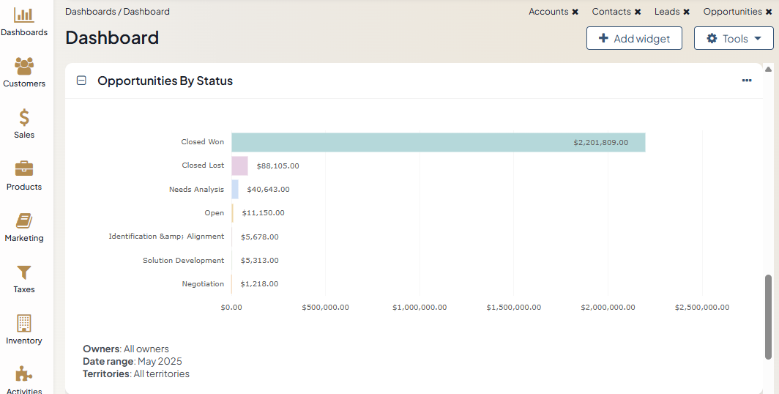Remove the Contacts pinned tab
779x394 pixels.
[638, 12]
